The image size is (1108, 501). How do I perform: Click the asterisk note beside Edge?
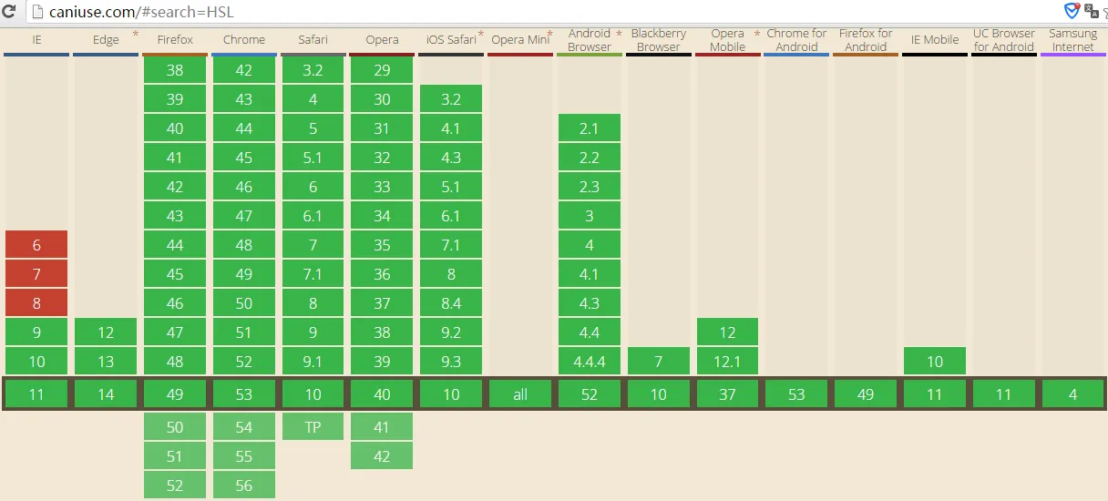tap(136, 35)
